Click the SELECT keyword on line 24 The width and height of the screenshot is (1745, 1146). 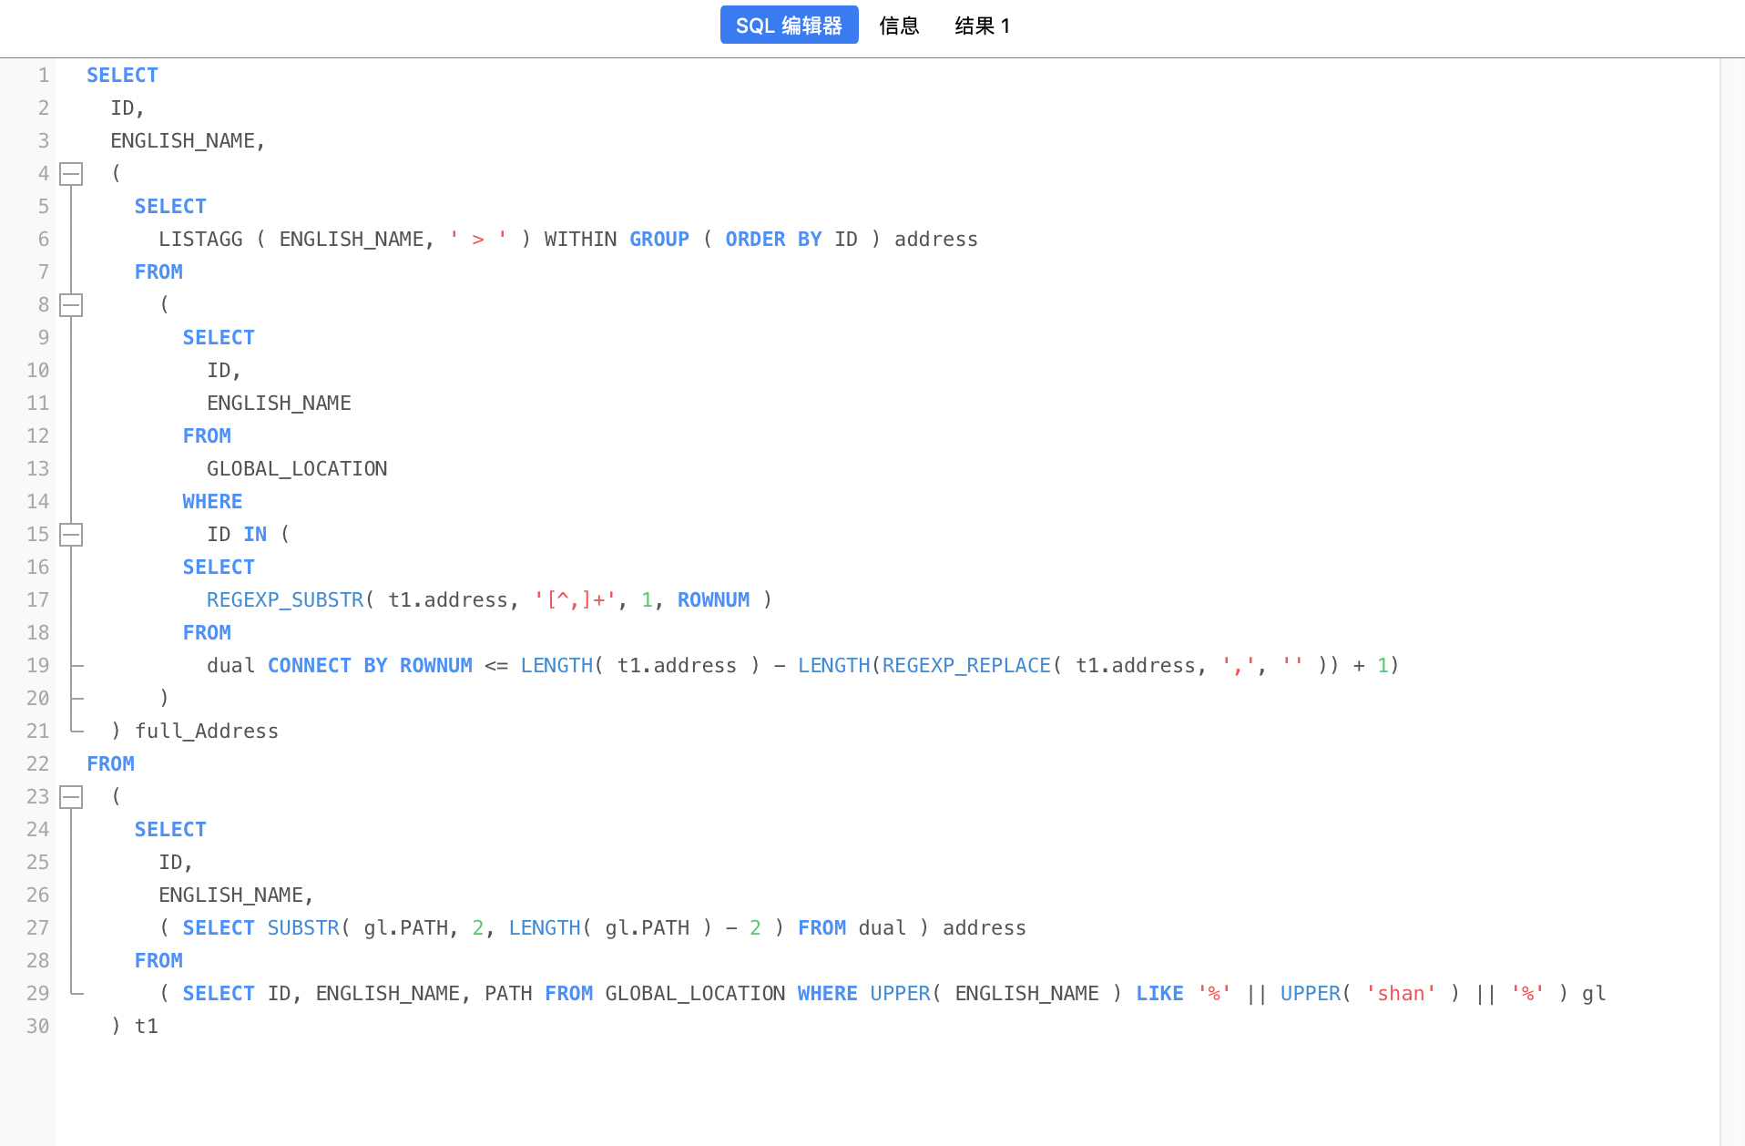tap(170, 829)
